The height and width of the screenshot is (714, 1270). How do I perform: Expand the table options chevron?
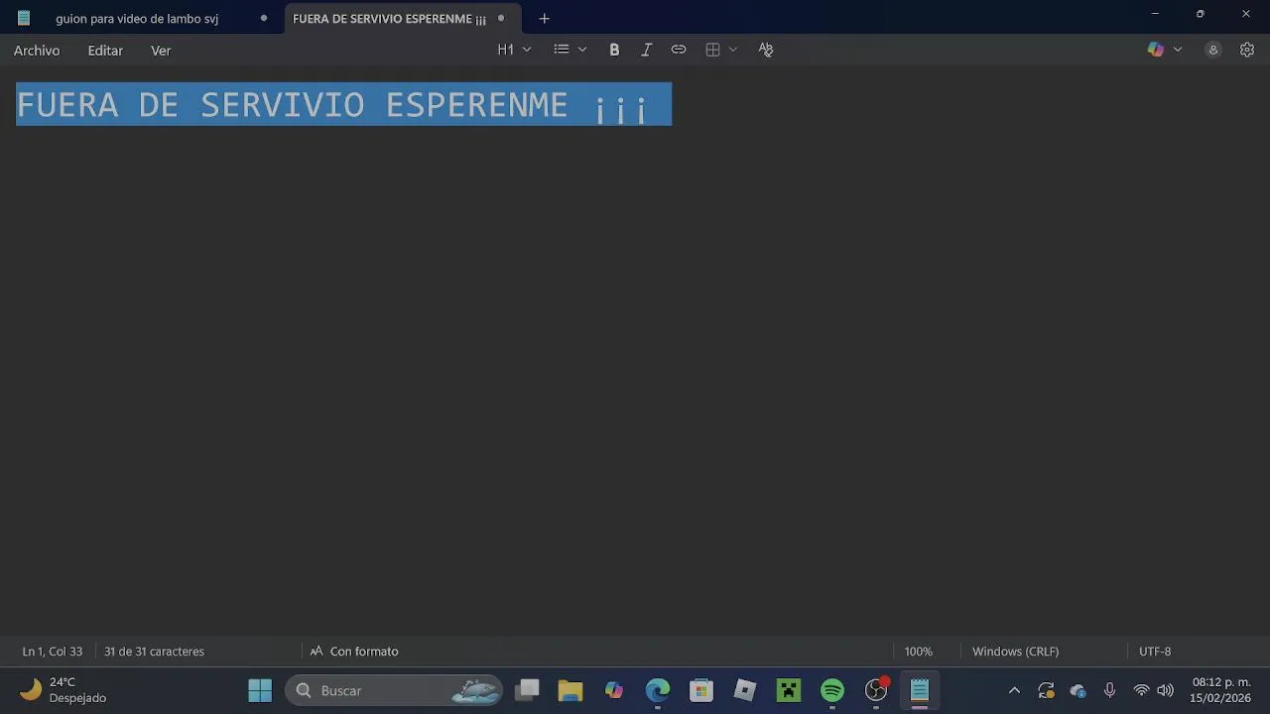point(733,50)
